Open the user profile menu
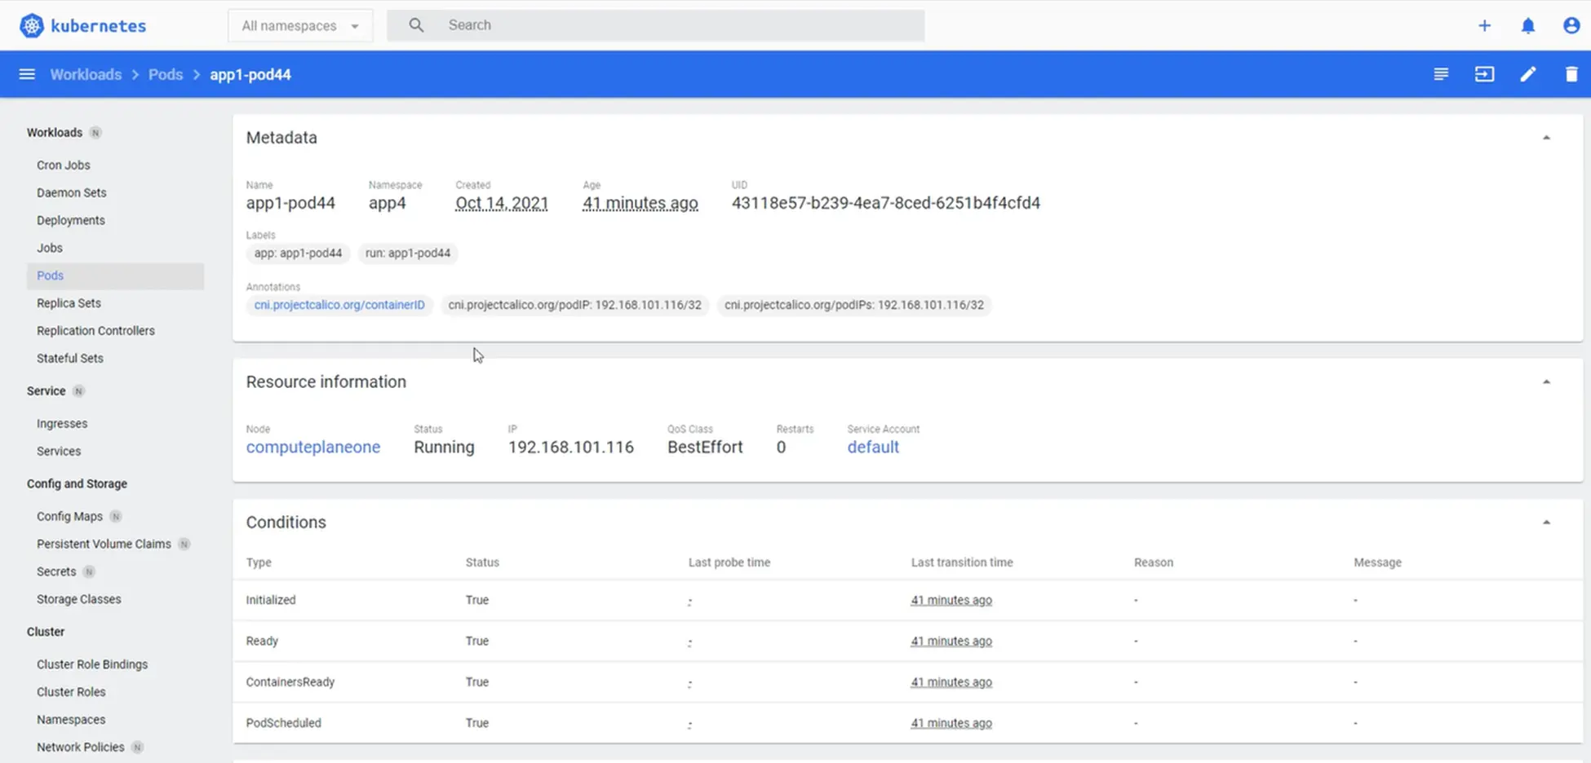This screenshot has width=1591, height=763. (1571, 25)
